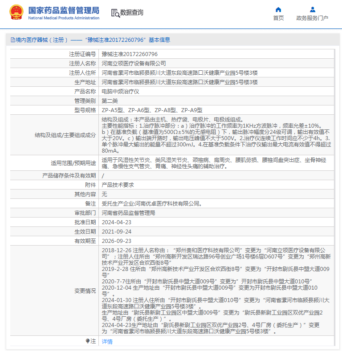Viewport: 342px width, 351px height.
Task: Go to 首页 via the house icon
Action: (x=278, y=9)
